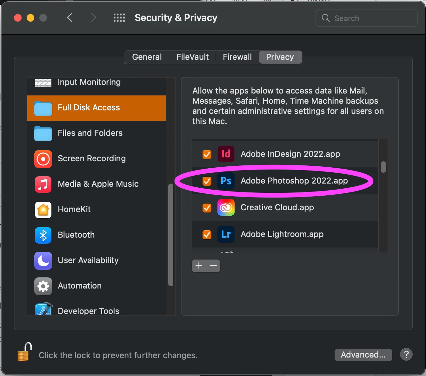
Task: Uncheck Adobe Photoshop 2022.app access
Action: coord(207,181)
